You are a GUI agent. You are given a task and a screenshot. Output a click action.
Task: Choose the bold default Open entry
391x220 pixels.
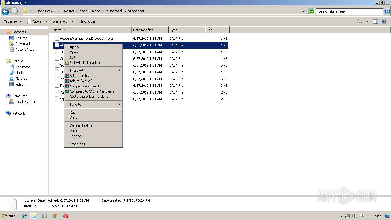click(x=74, y=47)
